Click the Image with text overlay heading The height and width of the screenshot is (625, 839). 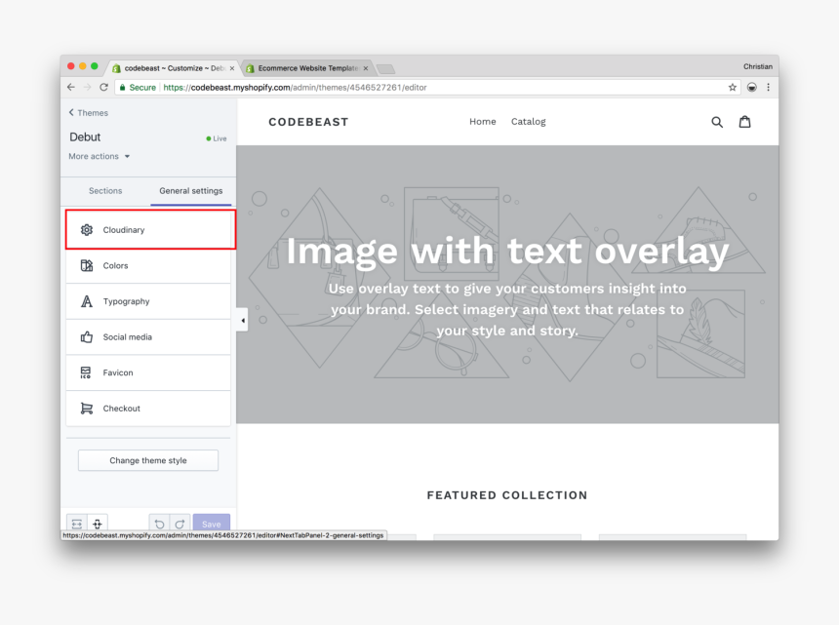coord(507,252)
